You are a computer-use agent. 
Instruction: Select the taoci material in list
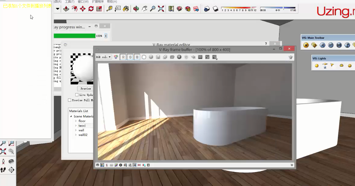82,126
